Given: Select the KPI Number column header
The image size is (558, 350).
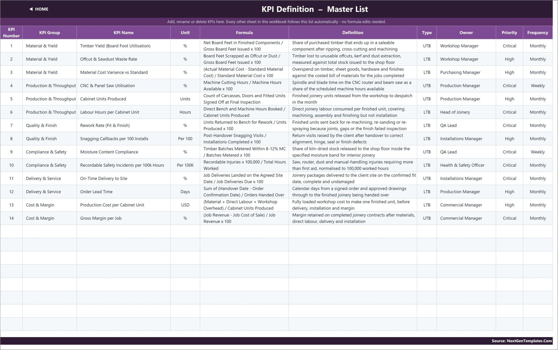Looking at the screenshot, I should pos(11,32).
